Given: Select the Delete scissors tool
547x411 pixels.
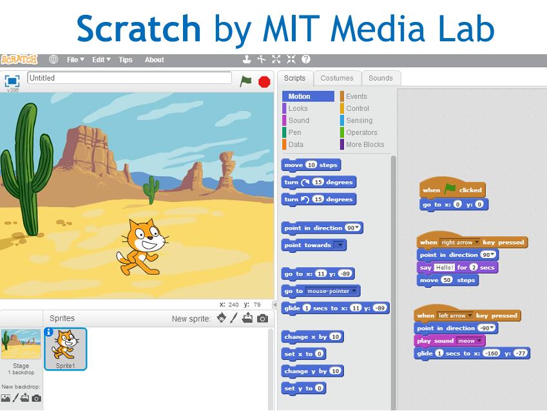Looking at the screenshot, I should click(262, 59).
